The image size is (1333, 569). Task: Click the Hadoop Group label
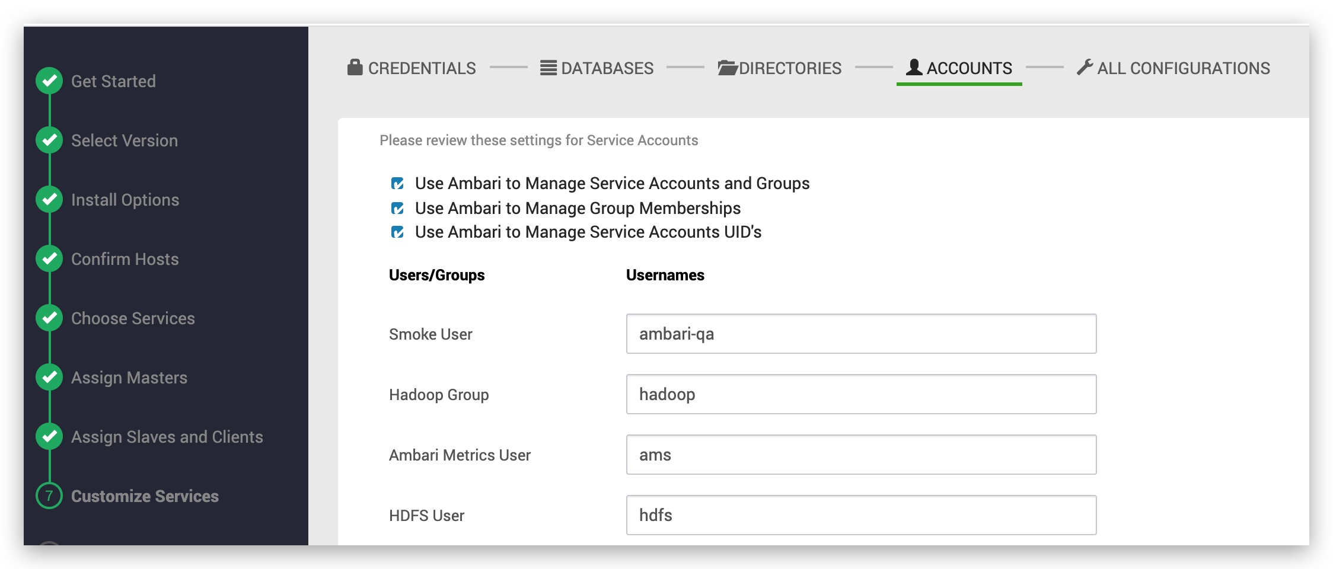tap(439, 395)
